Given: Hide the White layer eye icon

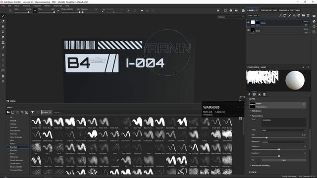Looking at the screenshot, I should 249,23.
